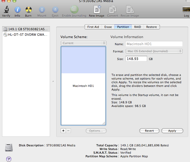The image size is (190, 162).
Task: Select the Macintosh HD1 partition block
Action: [83, 86]
